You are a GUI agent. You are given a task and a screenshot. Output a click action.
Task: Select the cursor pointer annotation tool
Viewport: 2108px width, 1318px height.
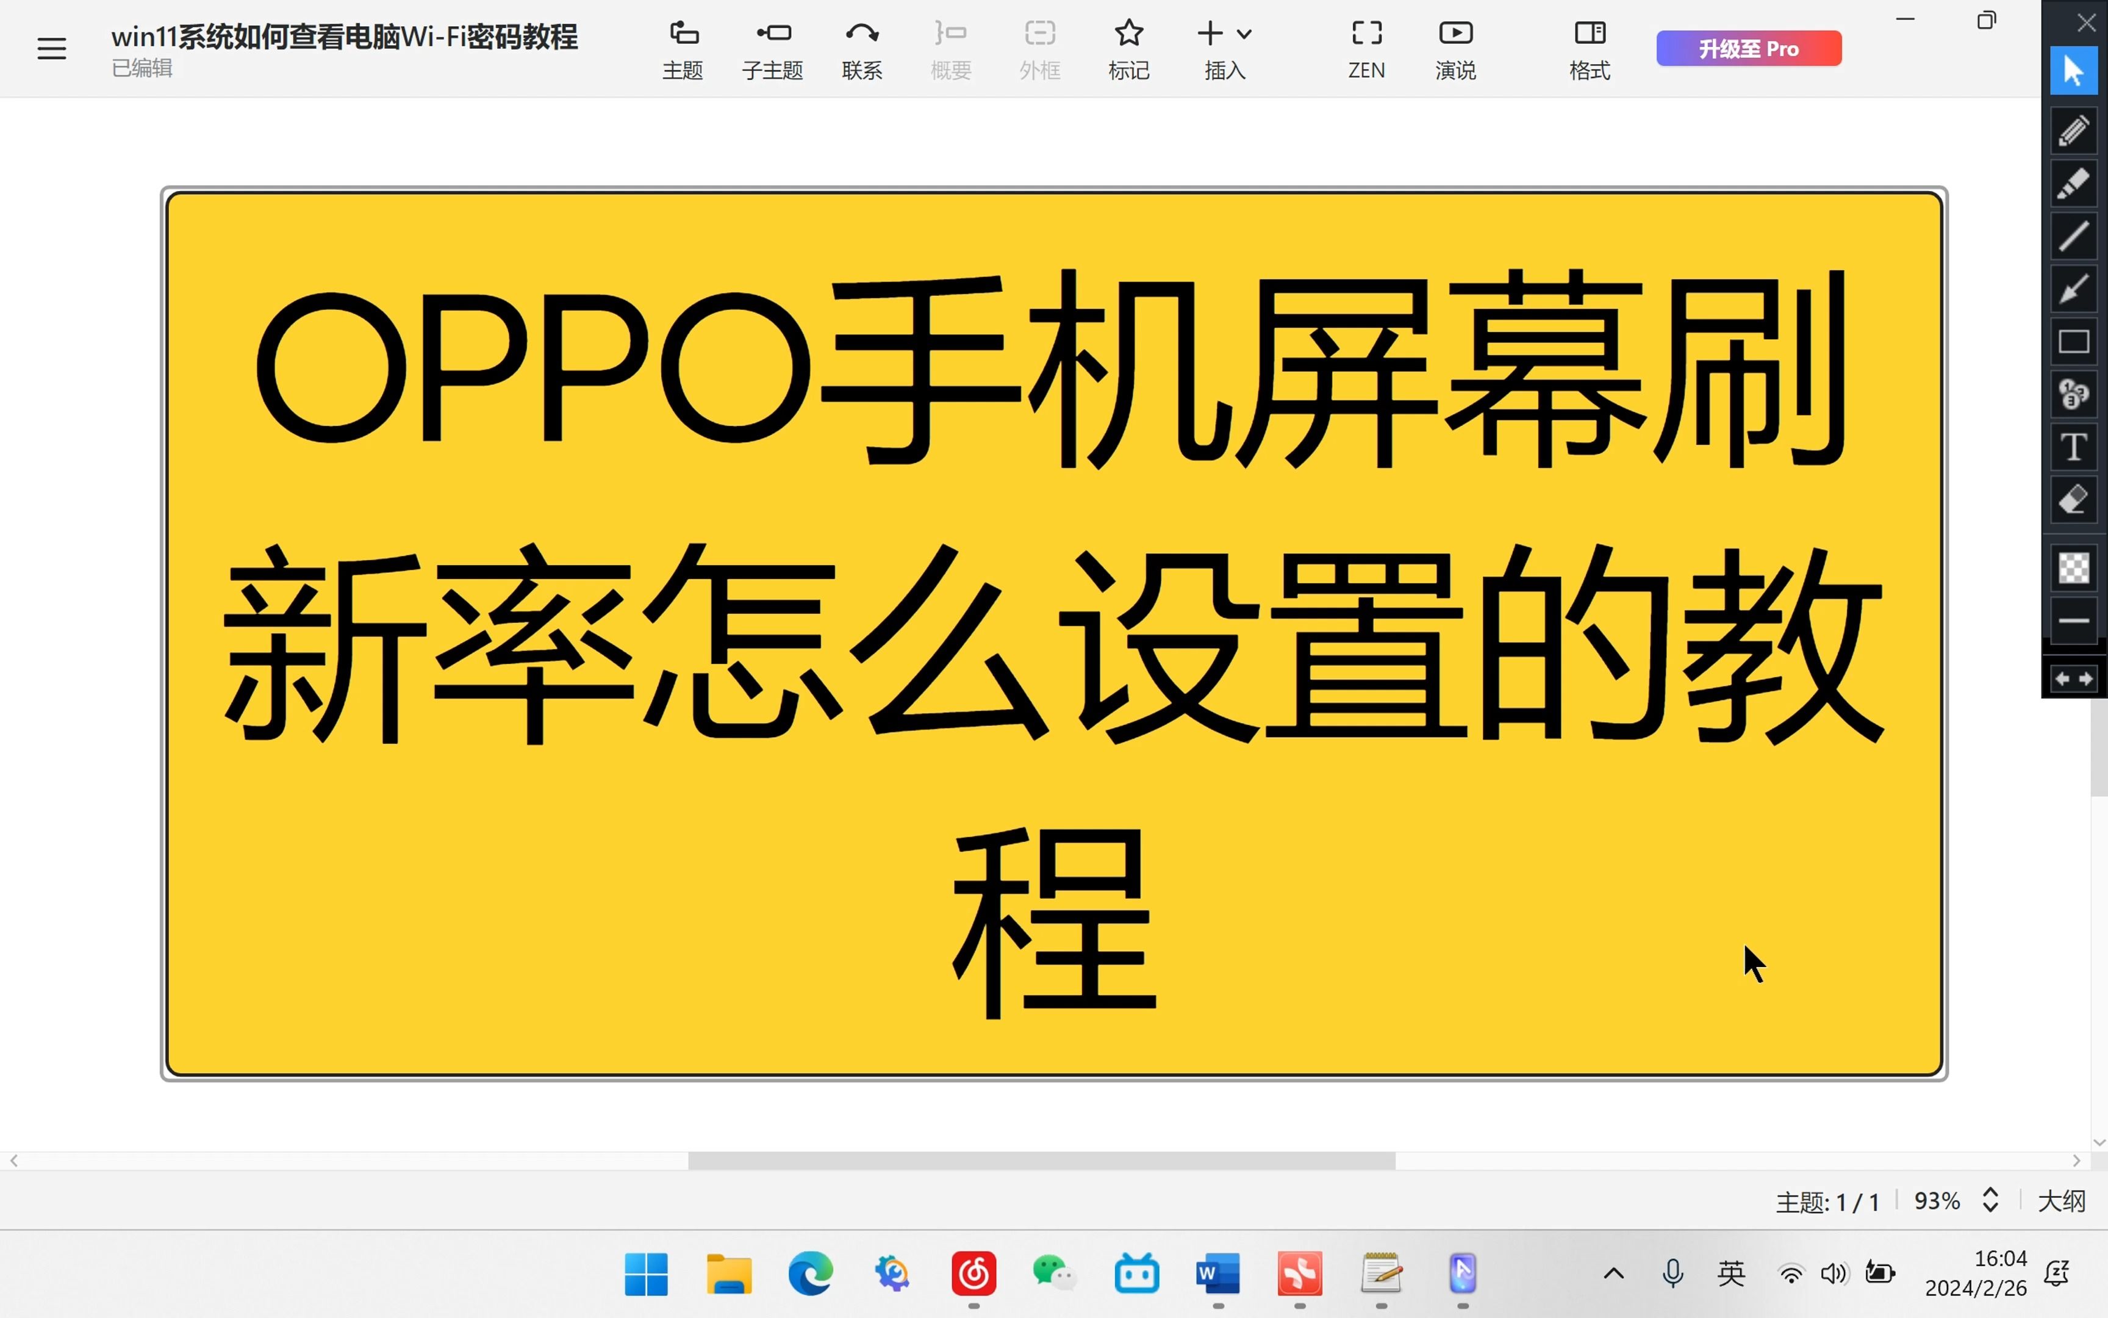pyautogui.click(x=2073, y=71)
